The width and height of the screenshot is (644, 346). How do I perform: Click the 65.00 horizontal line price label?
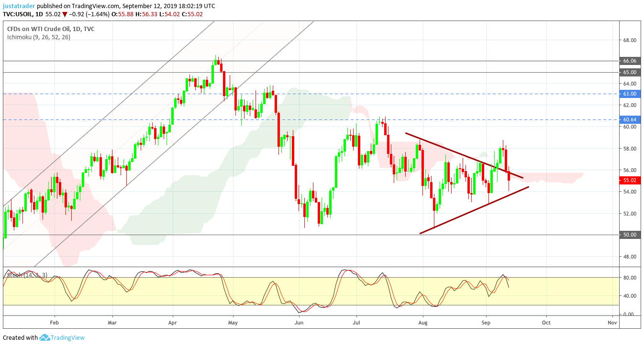point(630,72)
